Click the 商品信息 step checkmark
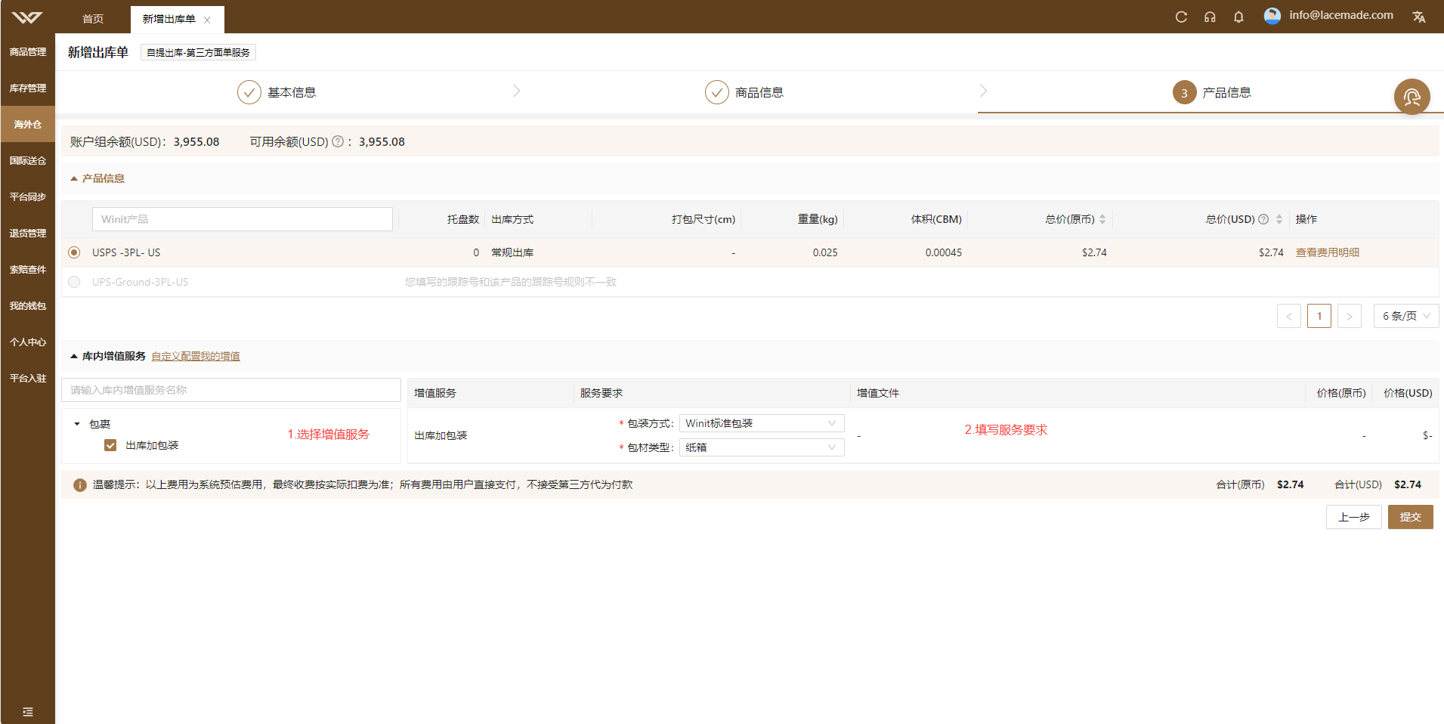1444x724 pixels. click(717, 92)
